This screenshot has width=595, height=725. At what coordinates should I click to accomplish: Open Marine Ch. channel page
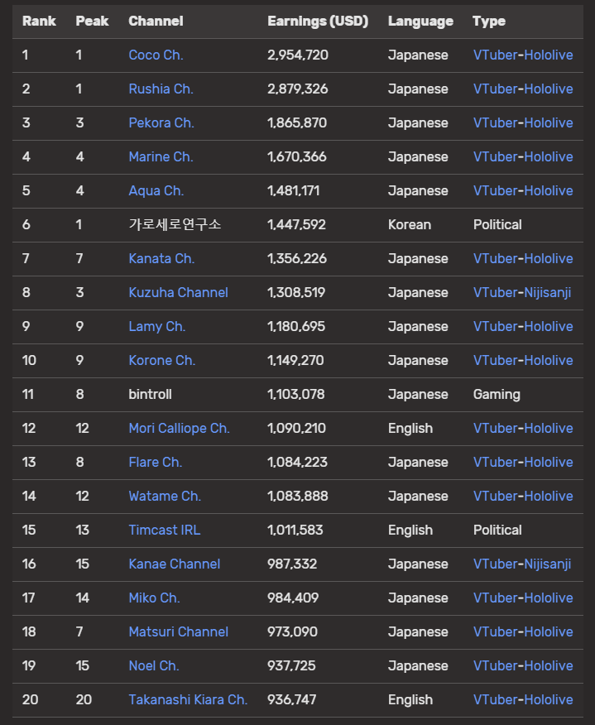[x=161, y=156]
